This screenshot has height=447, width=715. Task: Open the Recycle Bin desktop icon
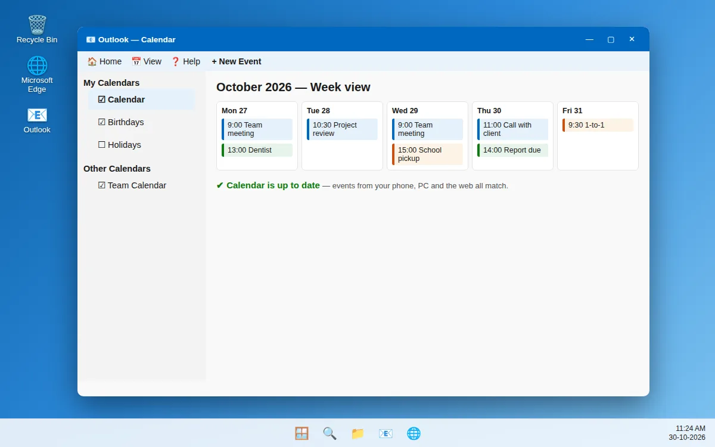[37, 29]
